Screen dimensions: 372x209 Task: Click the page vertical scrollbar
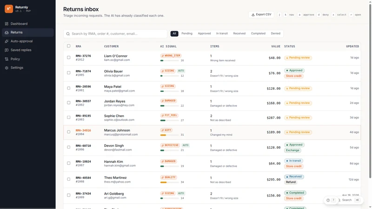tap(370, 90)
